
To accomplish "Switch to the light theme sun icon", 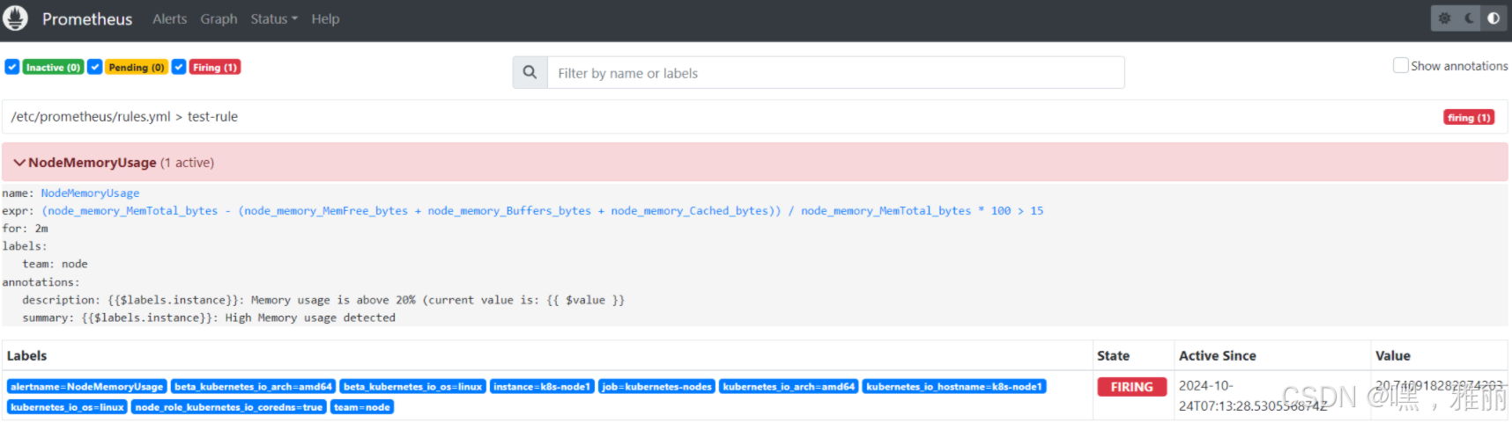I will coord(1444,18).
